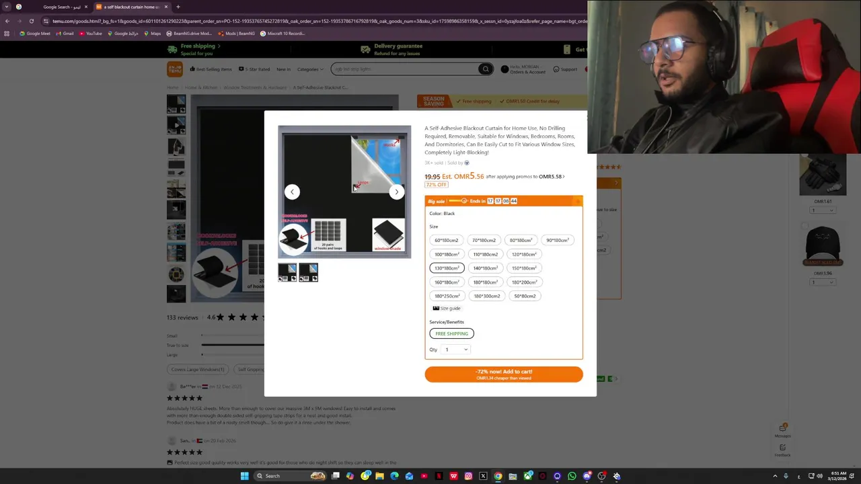Click the search magnifier button on Temu
The image size is (861, 484).
pos(485,69)
